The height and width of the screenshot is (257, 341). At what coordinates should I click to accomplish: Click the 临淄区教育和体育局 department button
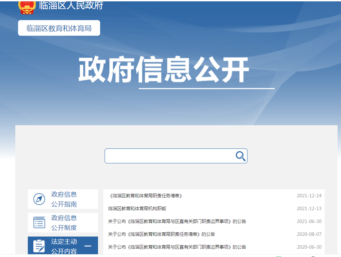(x=59, y=28)
